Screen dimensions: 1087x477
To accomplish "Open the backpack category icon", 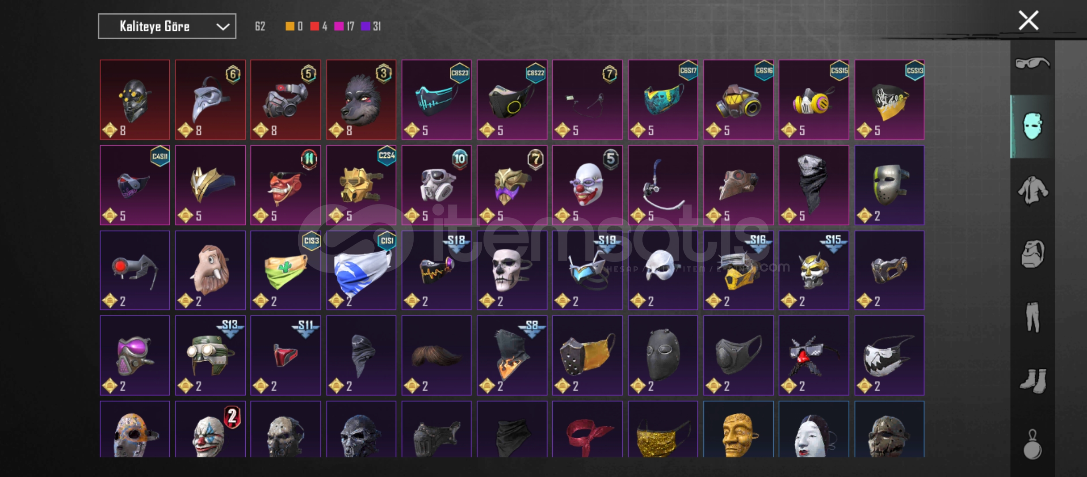I will click(x=1033, y=254).
